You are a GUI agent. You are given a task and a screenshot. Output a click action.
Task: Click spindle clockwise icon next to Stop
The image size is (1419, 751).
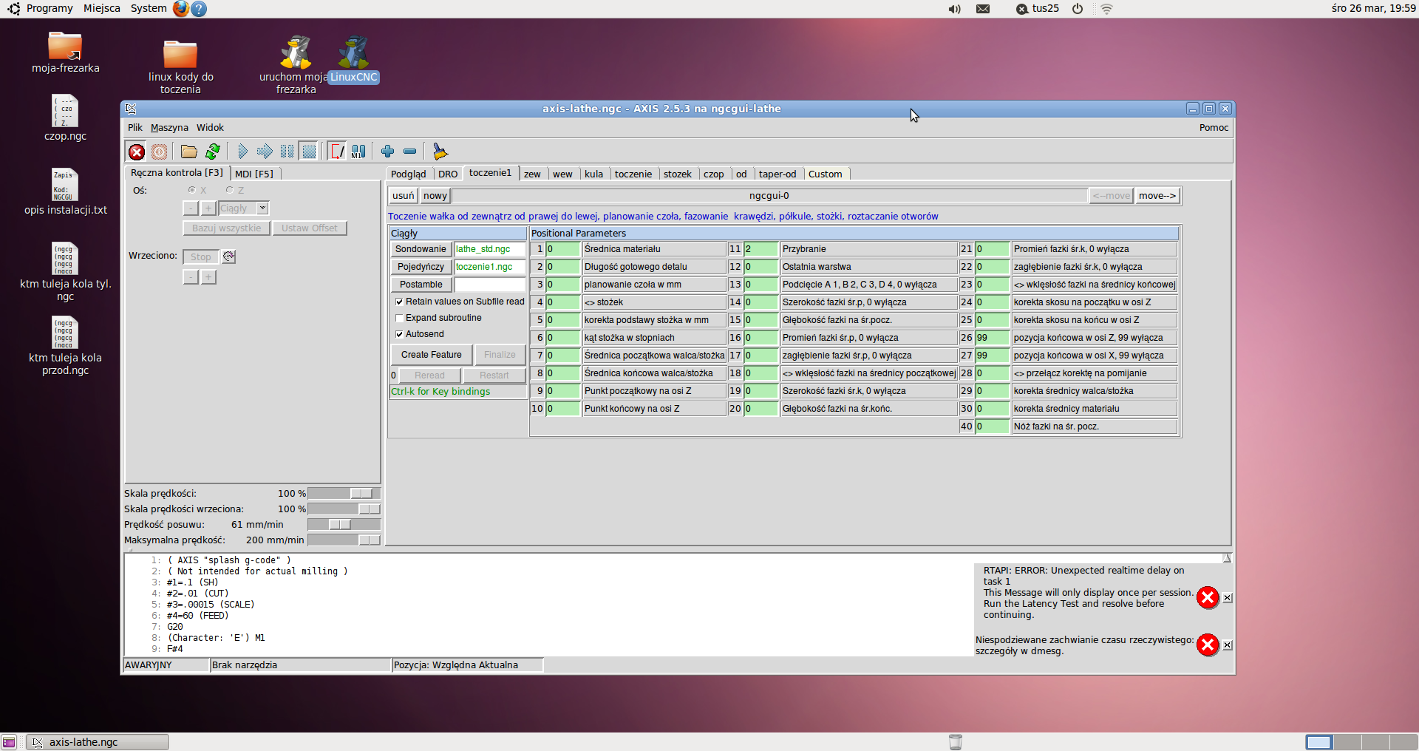229,256
